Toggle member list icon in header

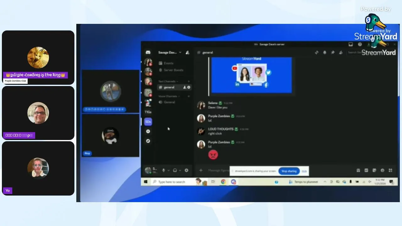341,52
